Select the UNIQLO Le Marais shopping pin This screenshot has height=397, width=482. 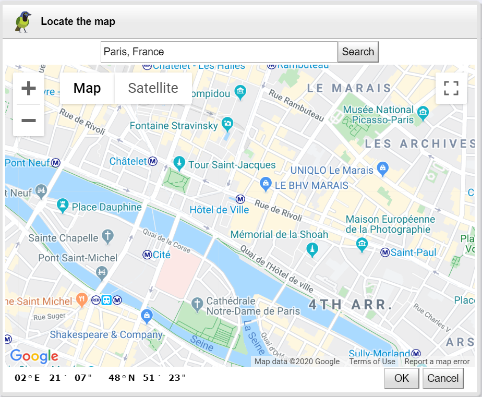383,169
